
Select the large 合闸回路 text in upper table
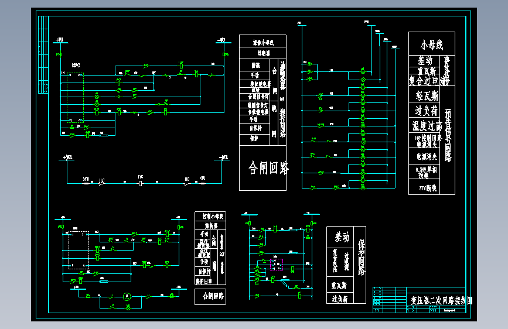tap(268, 168)
